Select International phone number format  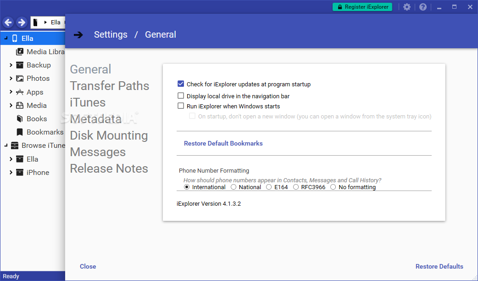point(187,187)
